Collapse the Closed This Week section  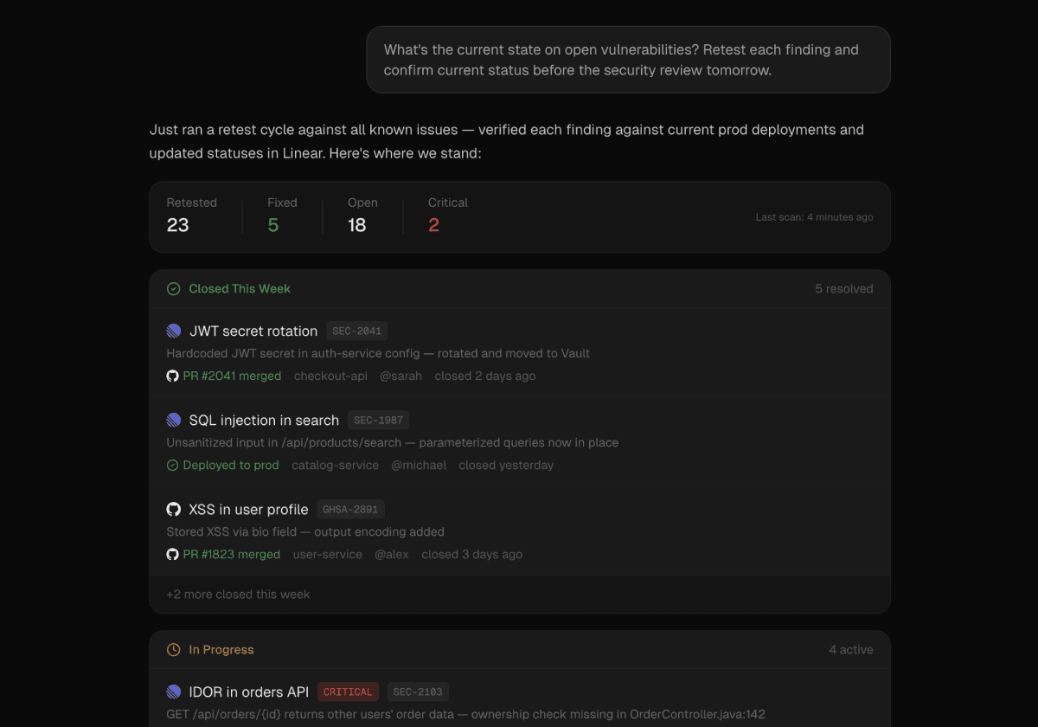tap(240, 288)
